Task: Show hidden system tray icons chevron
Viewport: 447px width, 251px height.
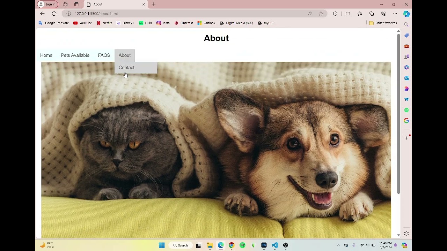Action: [x=338, y=245]
